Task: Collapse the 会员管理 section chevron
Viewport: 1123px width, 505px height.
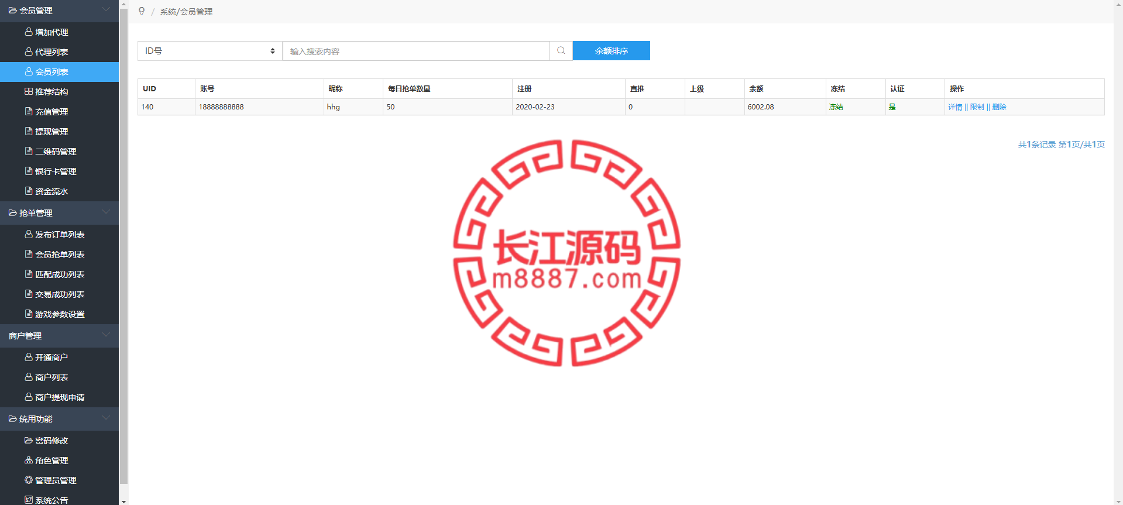Action: (x=106, y=9)
